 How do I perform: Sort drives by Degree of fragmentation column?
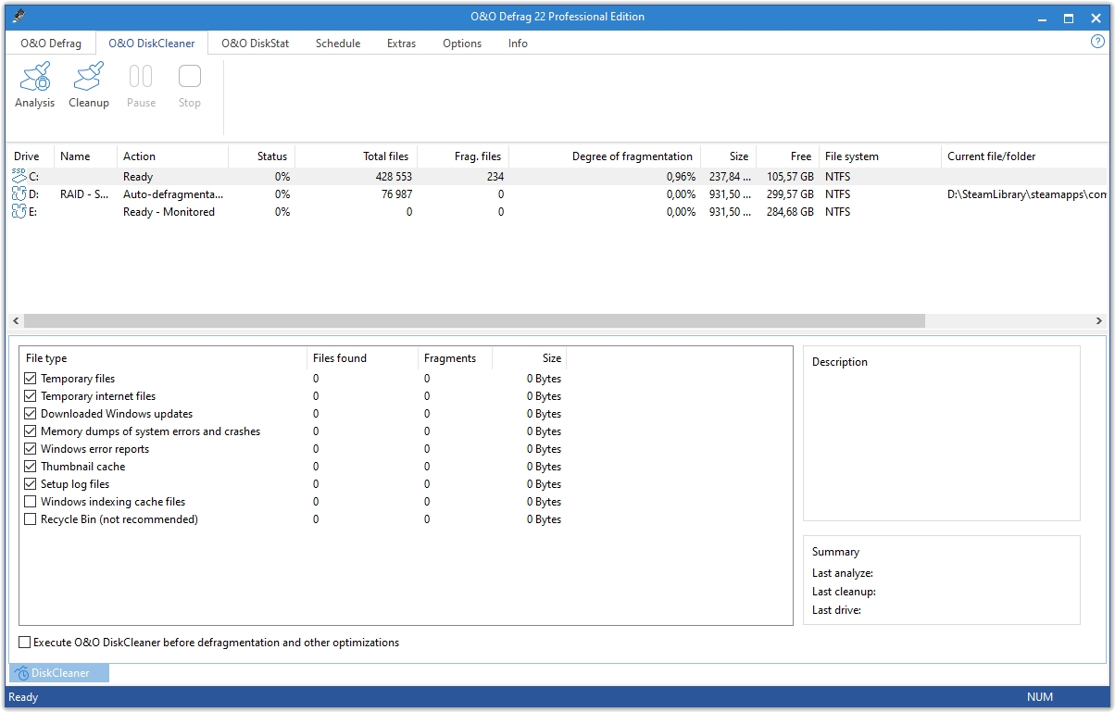(632, 156)
